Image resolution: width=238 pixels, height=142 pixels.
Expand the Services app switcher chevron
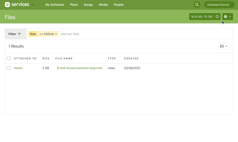click(x=32, y=5)
